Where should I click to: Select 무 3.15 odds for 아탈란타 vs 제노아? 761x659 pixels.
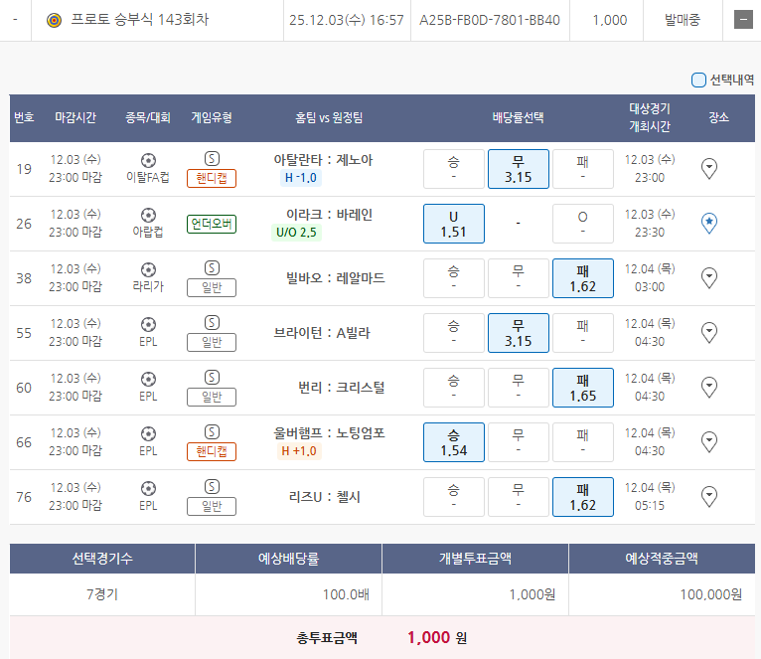coord(518,169)
